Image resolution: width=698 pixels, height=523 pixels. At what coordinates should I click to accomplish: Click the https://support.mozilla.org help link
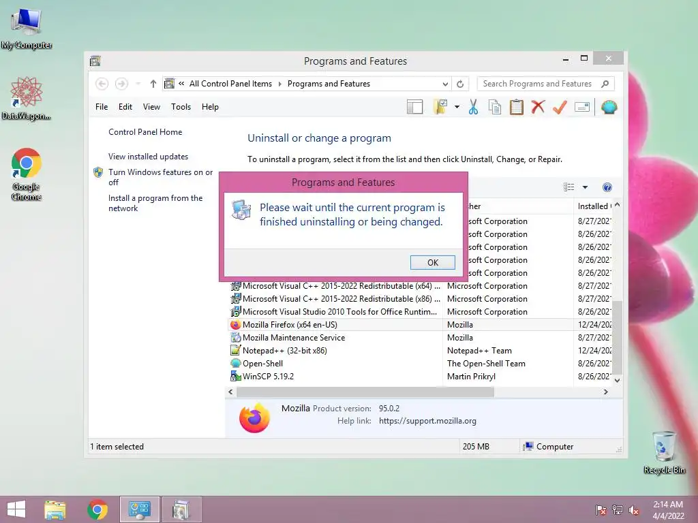427,421
